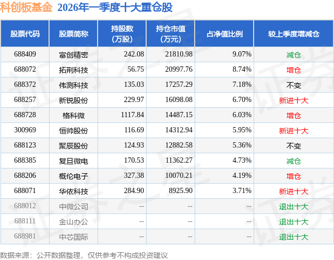Click stock name 富创精密
The width and height of the screenshot is (334, 260).
pos(74,55)
